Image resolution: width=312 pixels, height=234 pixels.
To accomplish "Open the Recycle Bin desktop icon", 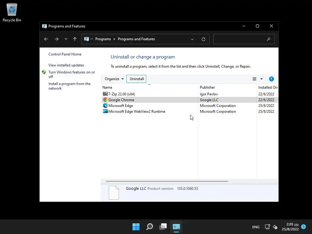I will point(12,12).
